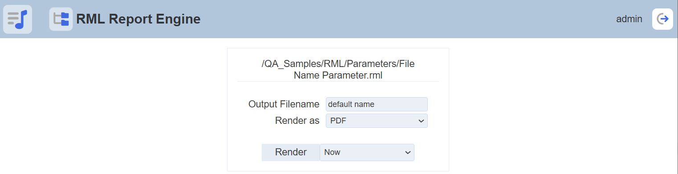Select the File Name Parameter.rml path heading
Screen dimensions: 678x174
(x=338, y=70)
